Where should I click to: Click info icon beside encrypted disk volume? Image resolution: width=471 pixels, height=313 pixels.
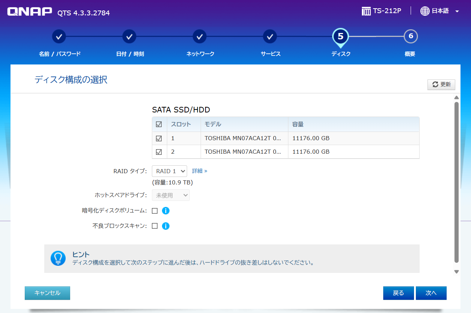pos(166,211)
